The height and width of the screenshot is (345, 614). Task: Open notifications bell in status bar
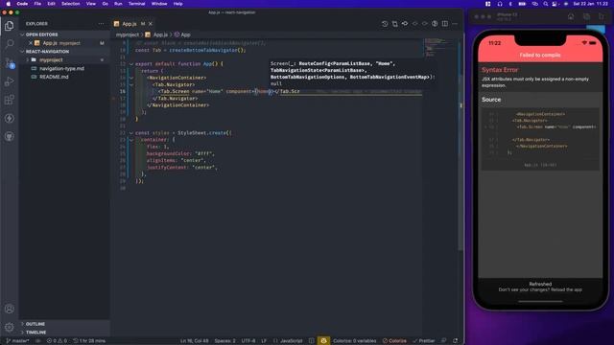455,341
